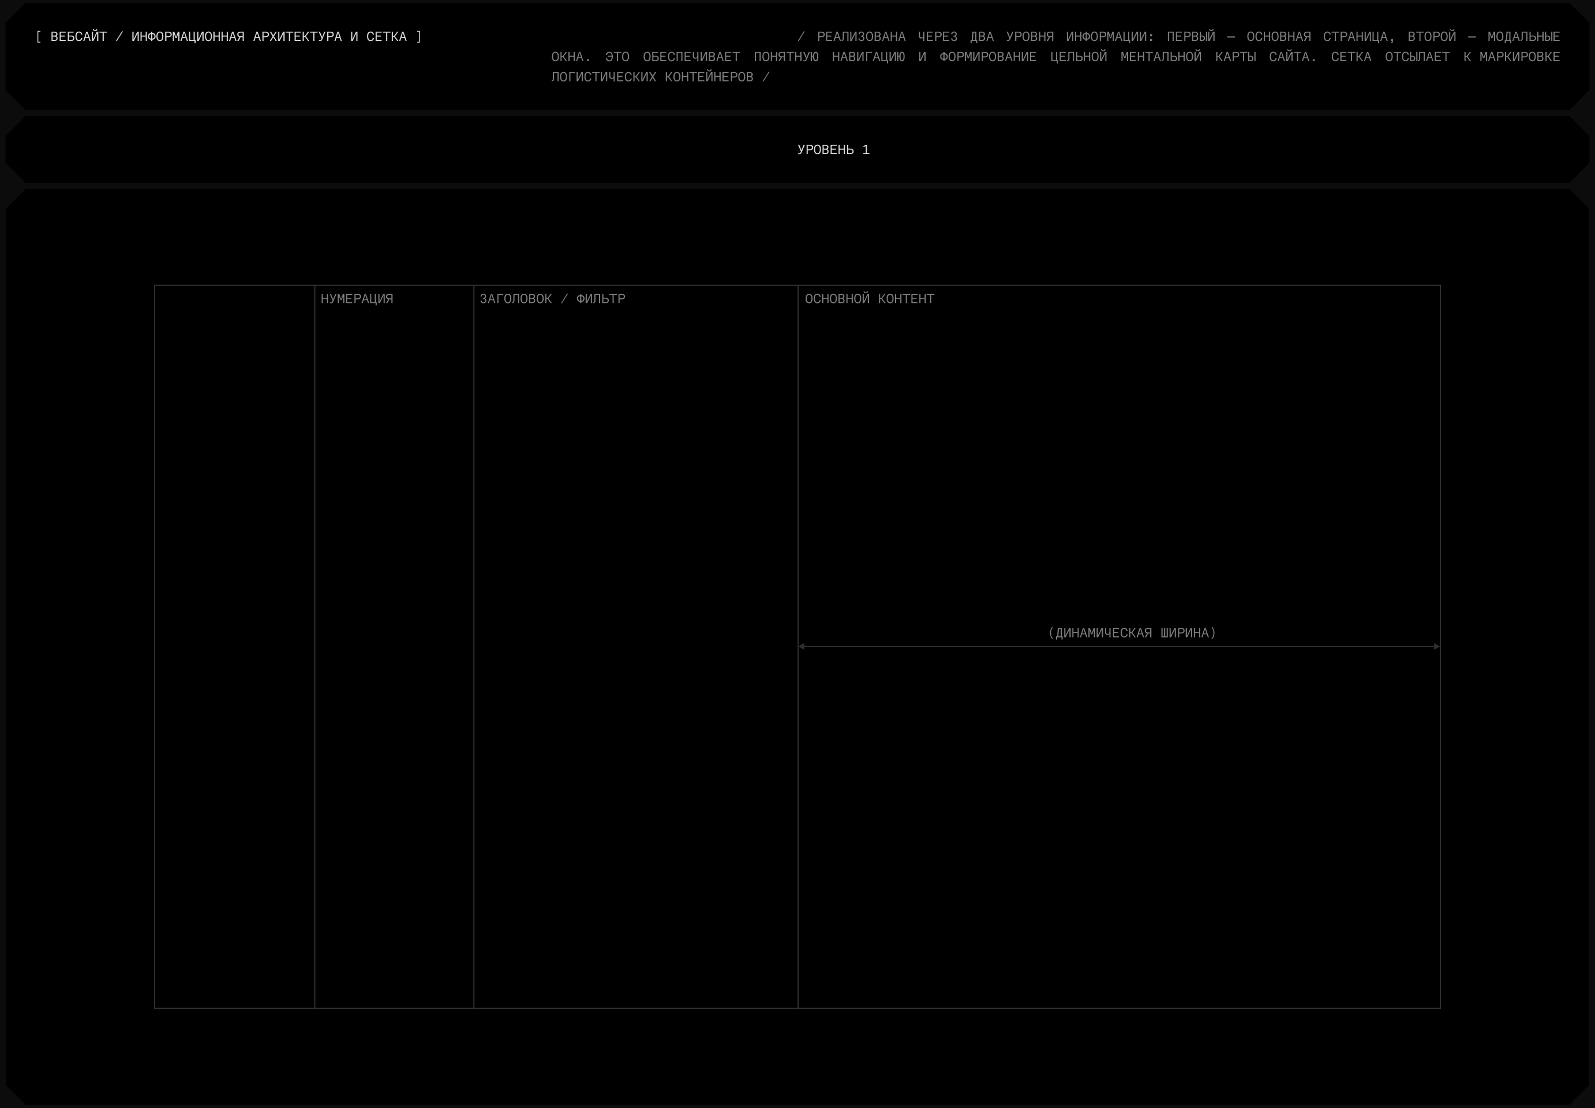Viewport: 1595px width, 1108px height.
Task: Click the ЗАГОЛОВОК / ФИЛЬТР column label
Action: 552,299
